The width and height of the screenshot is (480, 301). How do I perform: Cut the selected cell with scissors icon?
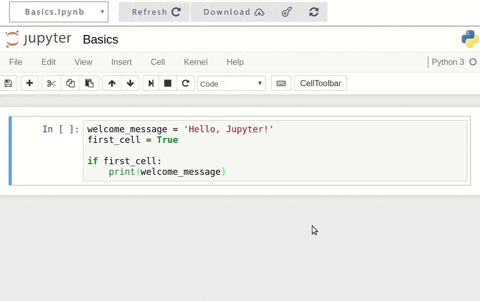(51, 83)
